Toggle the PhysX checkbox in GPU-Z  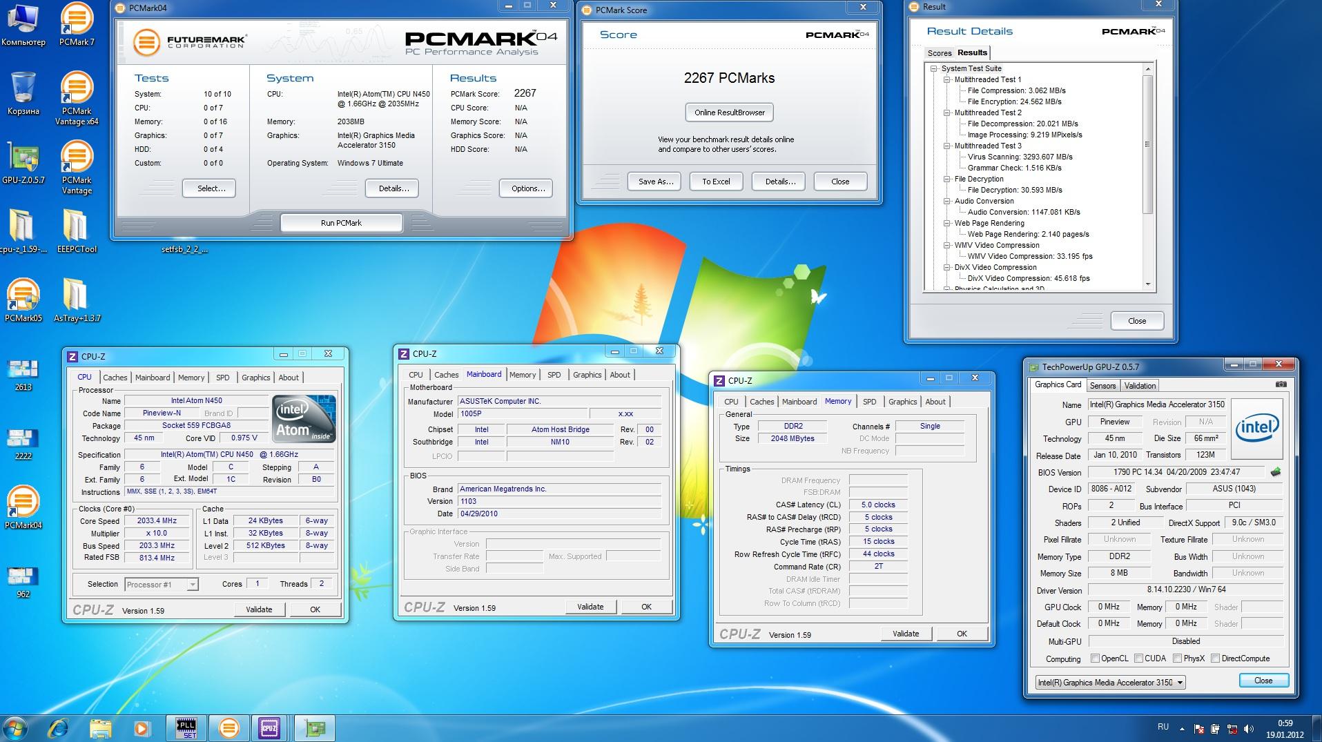pyautogui.click(x=1178, y=658)
